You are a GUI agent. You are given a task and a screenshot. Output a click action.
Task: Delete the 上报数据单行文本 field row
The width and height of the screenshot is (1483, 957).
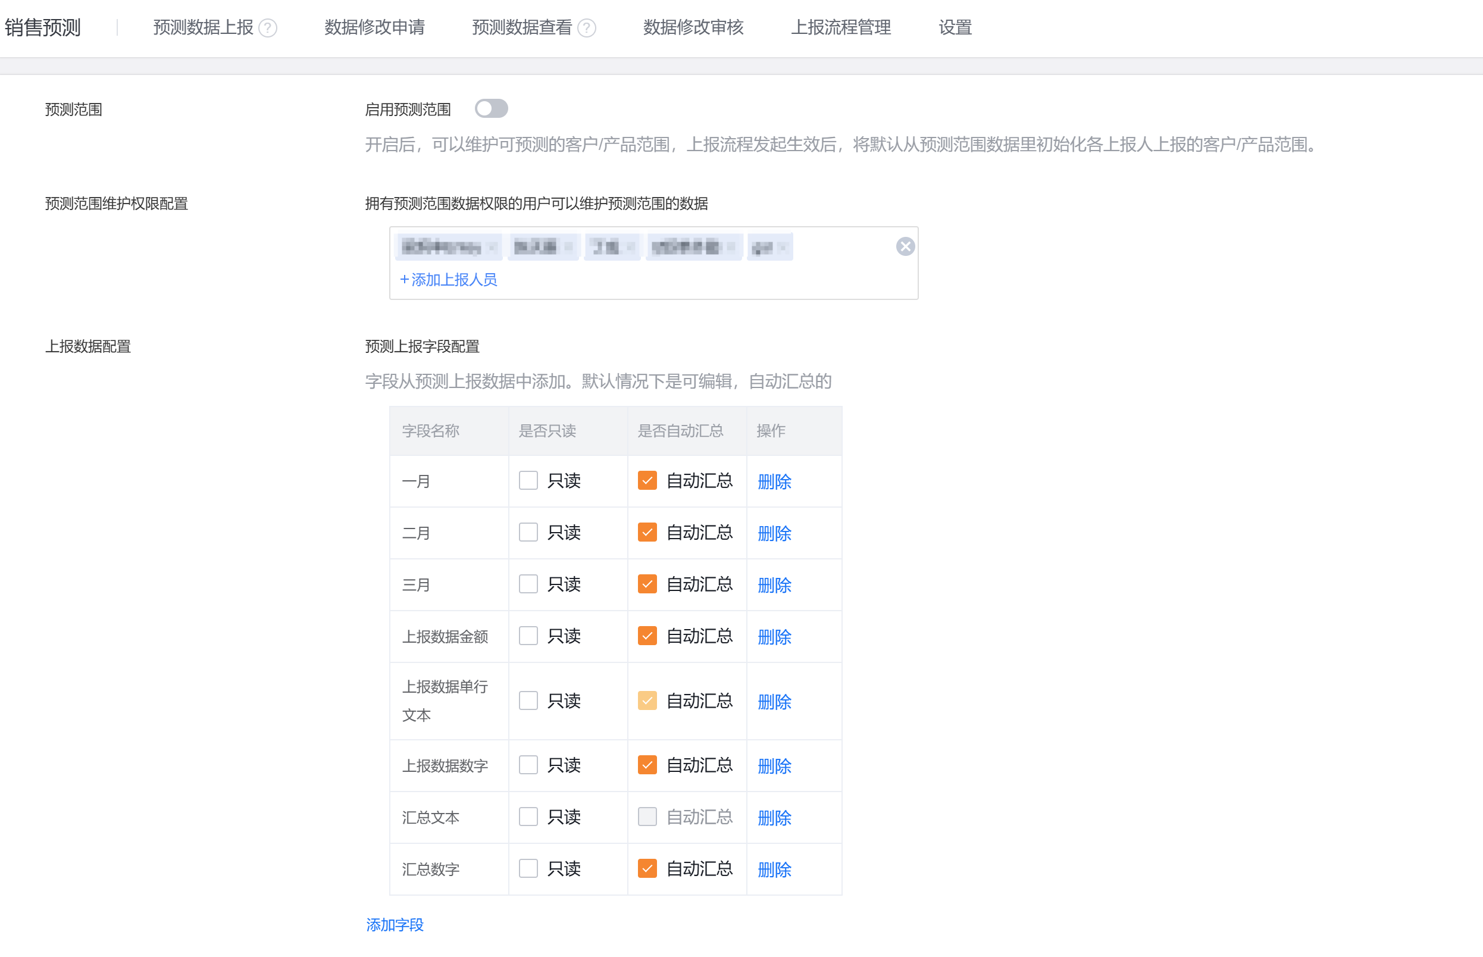coord(774,702)
